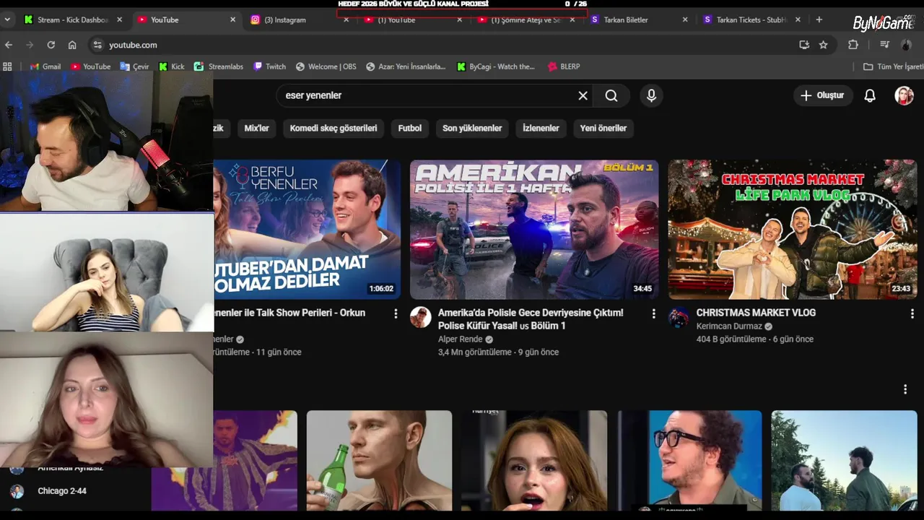The image size is (924, 520).
Task: Open more options for the Talk Show Perileri video
Action: [396, 313]
